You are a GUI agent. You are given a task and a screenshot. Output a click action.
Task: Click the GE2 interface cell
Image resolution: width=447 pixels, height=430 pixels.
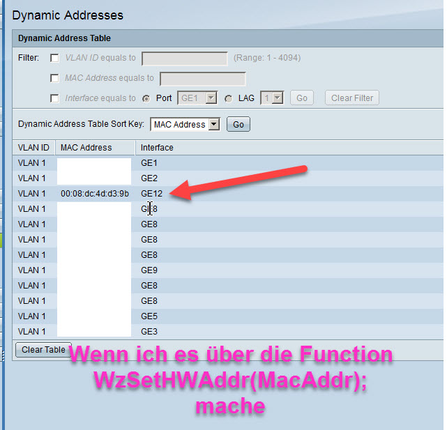[149, 178]
